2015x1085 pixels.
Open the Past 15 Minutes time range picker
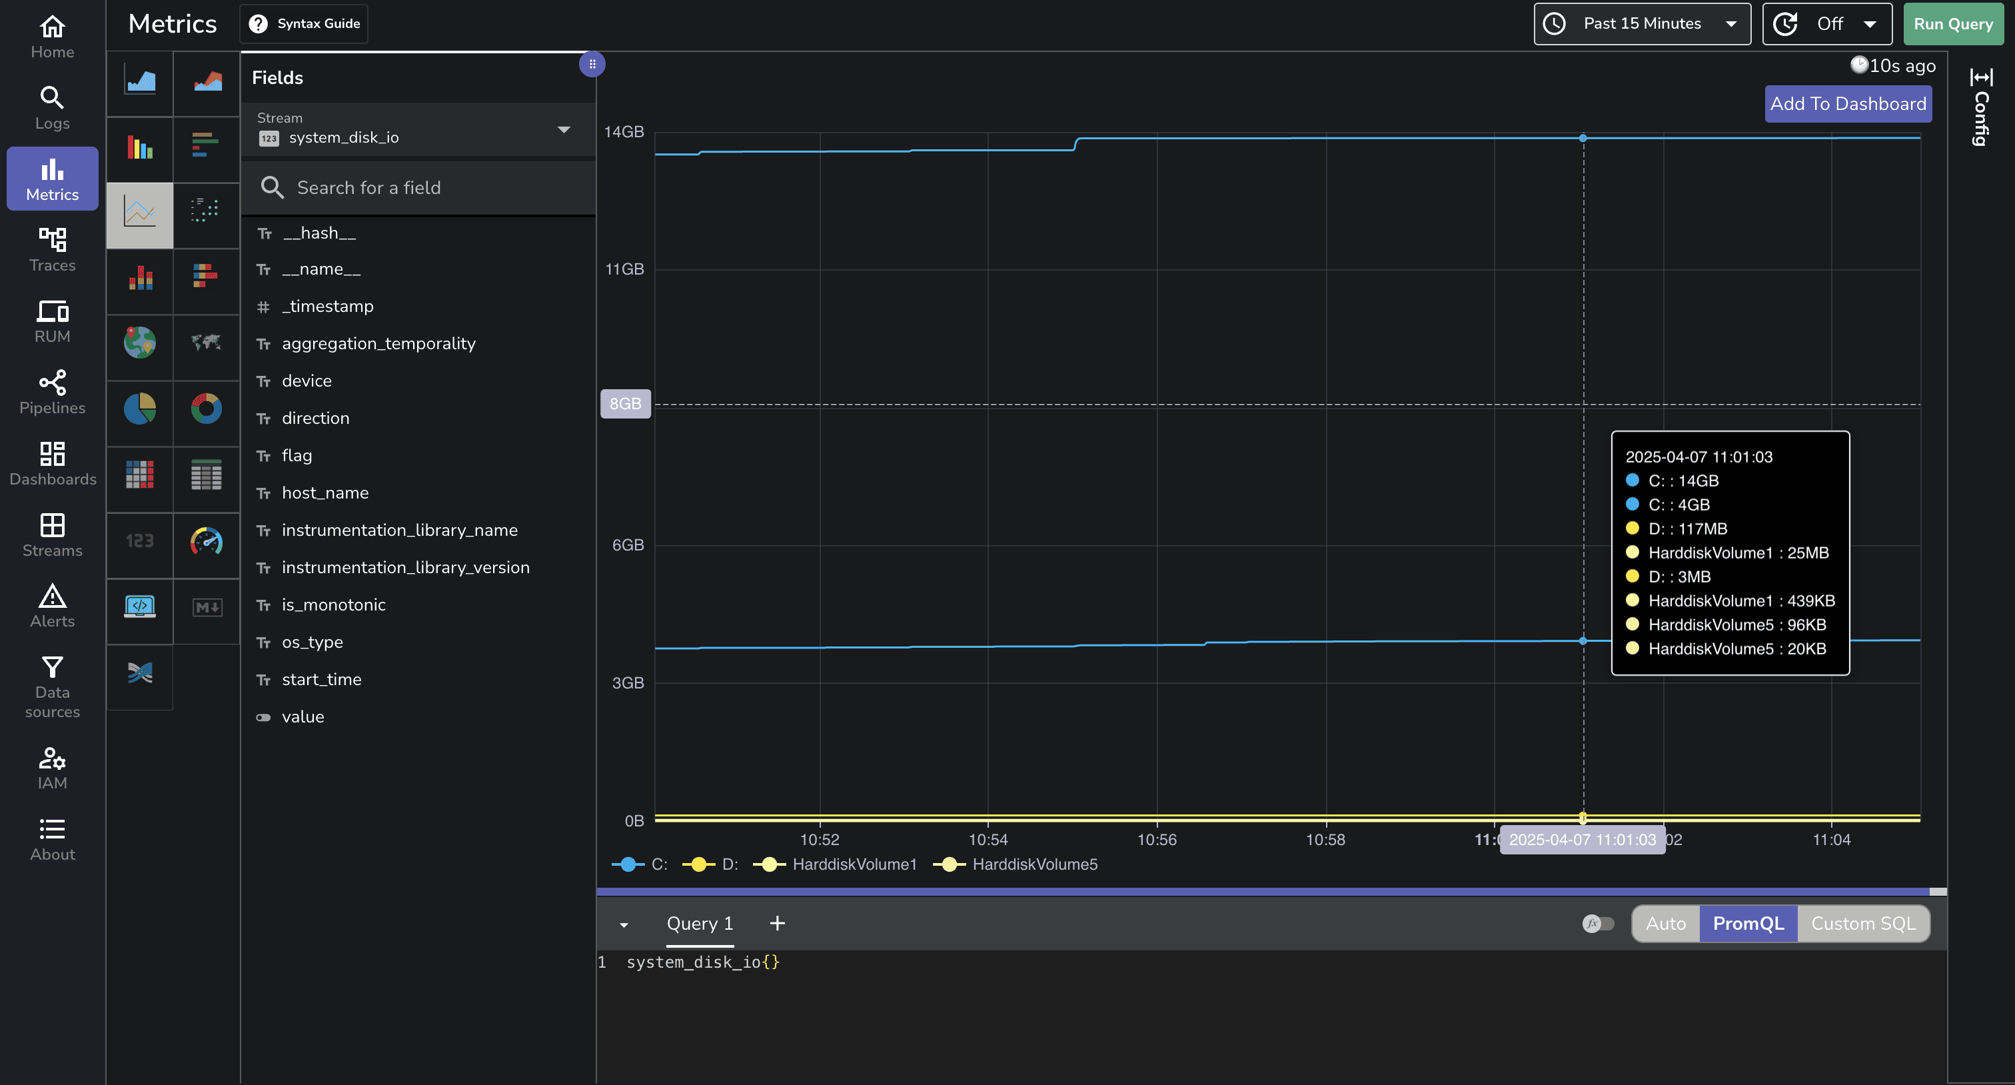tap(1641, 23)
